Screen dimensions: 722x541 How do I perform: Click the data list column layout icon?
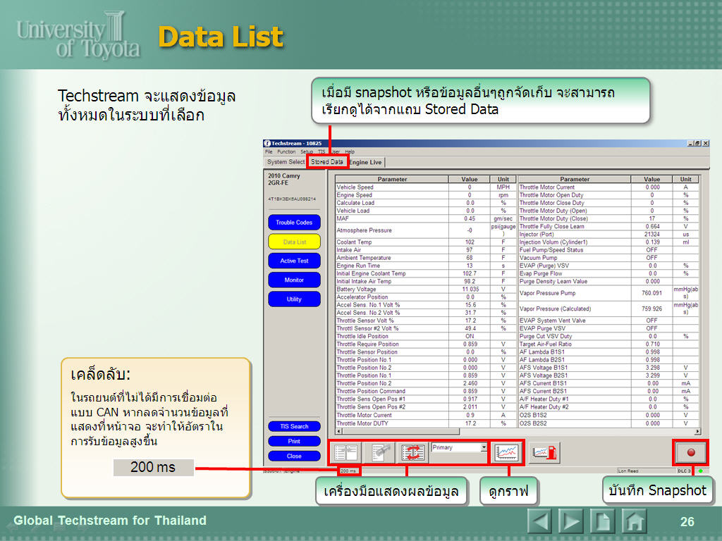click(x=345, y=453)
